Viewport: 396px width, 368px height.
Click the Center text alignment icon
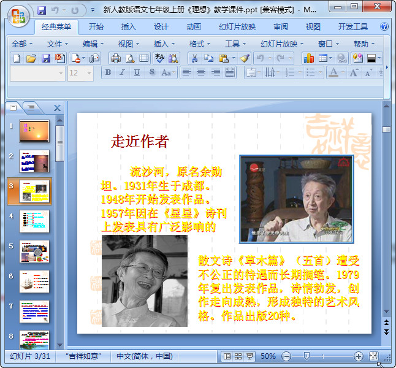point(201,72)
